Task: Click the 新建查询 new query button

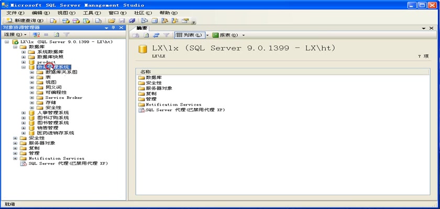Action: [25, 21]
